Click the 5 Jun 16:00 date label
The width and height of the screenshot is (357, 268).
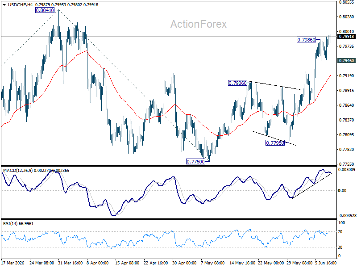coord(326,263)
